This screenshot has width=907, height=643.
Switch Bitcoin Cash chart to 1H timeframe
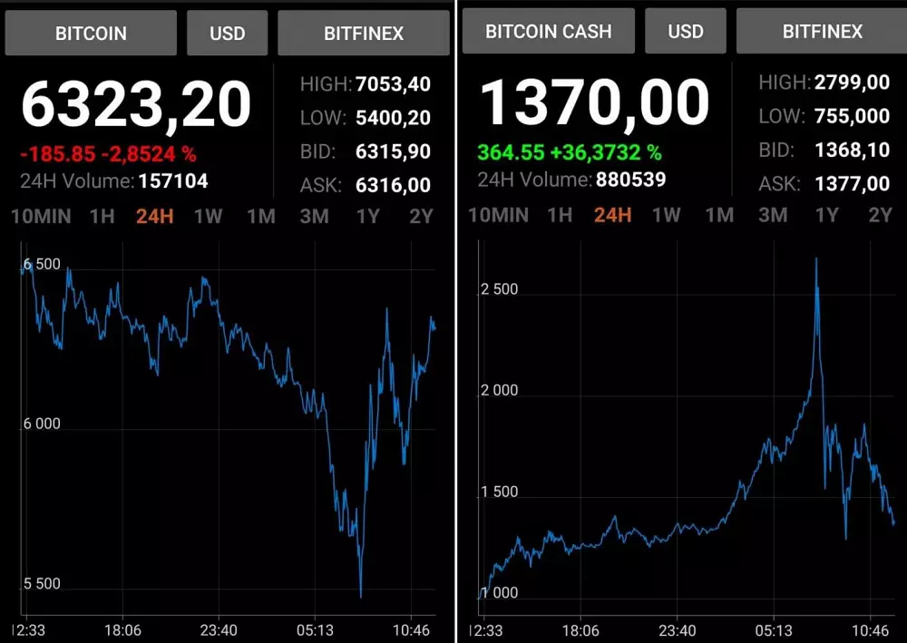(x=560, y=216)
